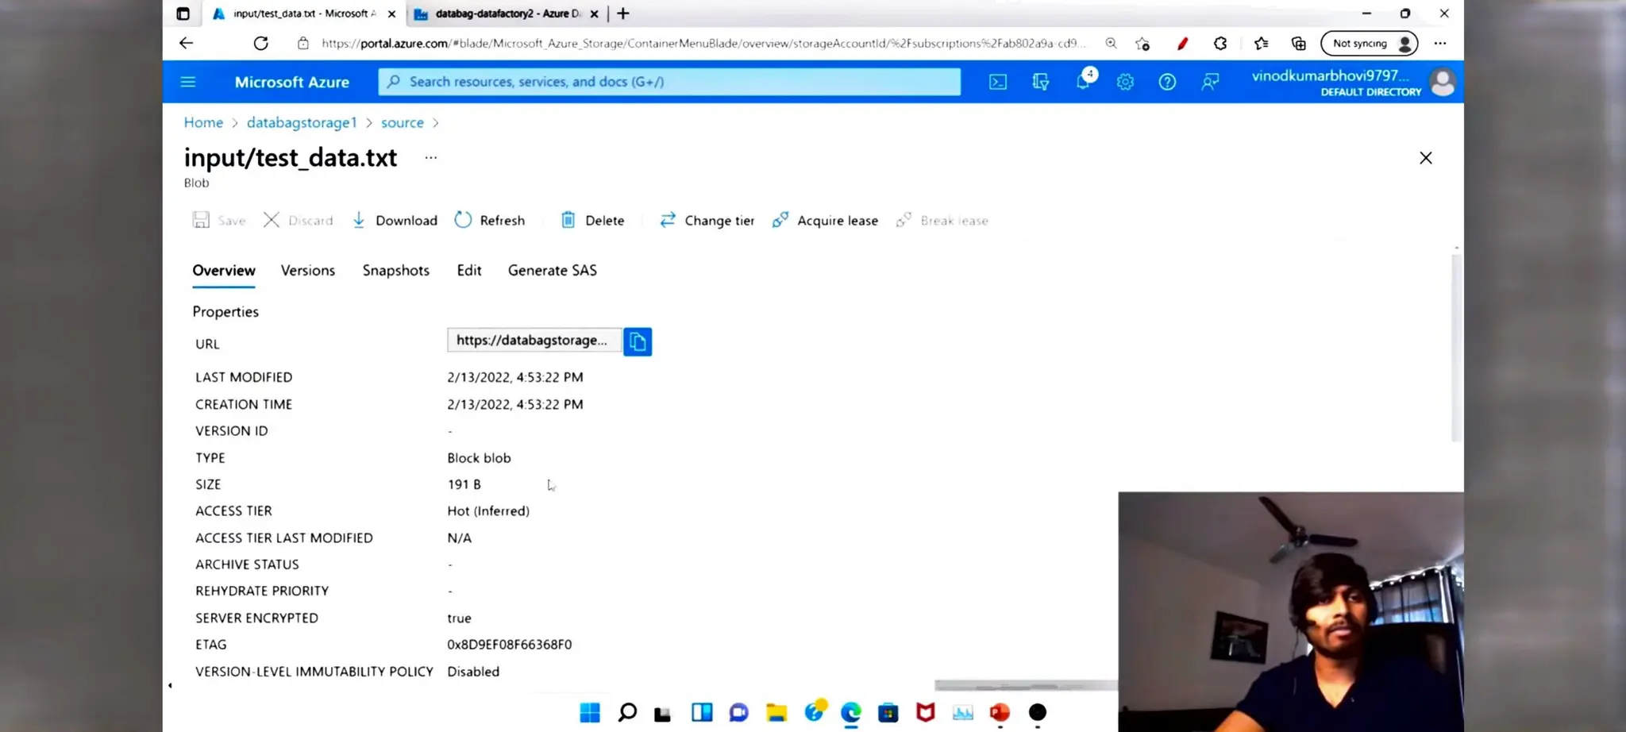Open the Generate SAS tab
1626x732 pixels.
click(553, 271)
